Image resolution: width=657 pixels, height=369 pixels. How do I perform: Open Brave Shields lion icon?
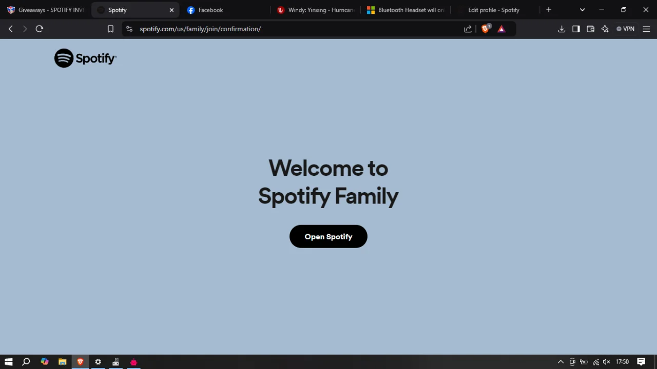pyautogui.click(x=485, y=29)
